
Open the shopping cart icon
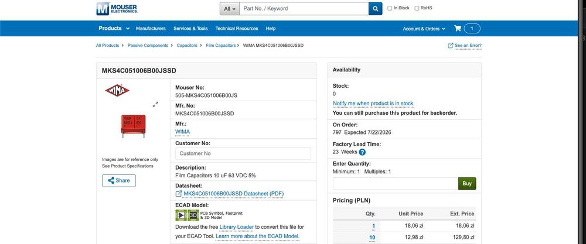458,28
